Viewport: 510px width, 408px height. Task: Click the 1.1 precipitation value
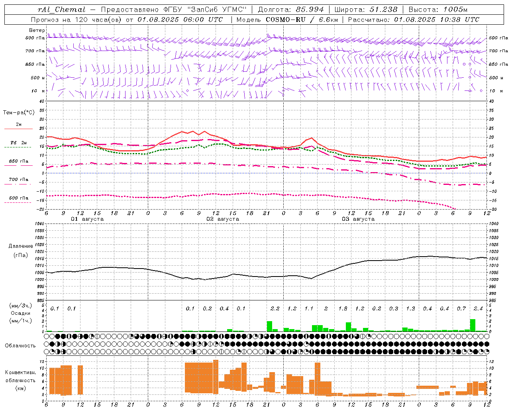click(x=309, y=309)
